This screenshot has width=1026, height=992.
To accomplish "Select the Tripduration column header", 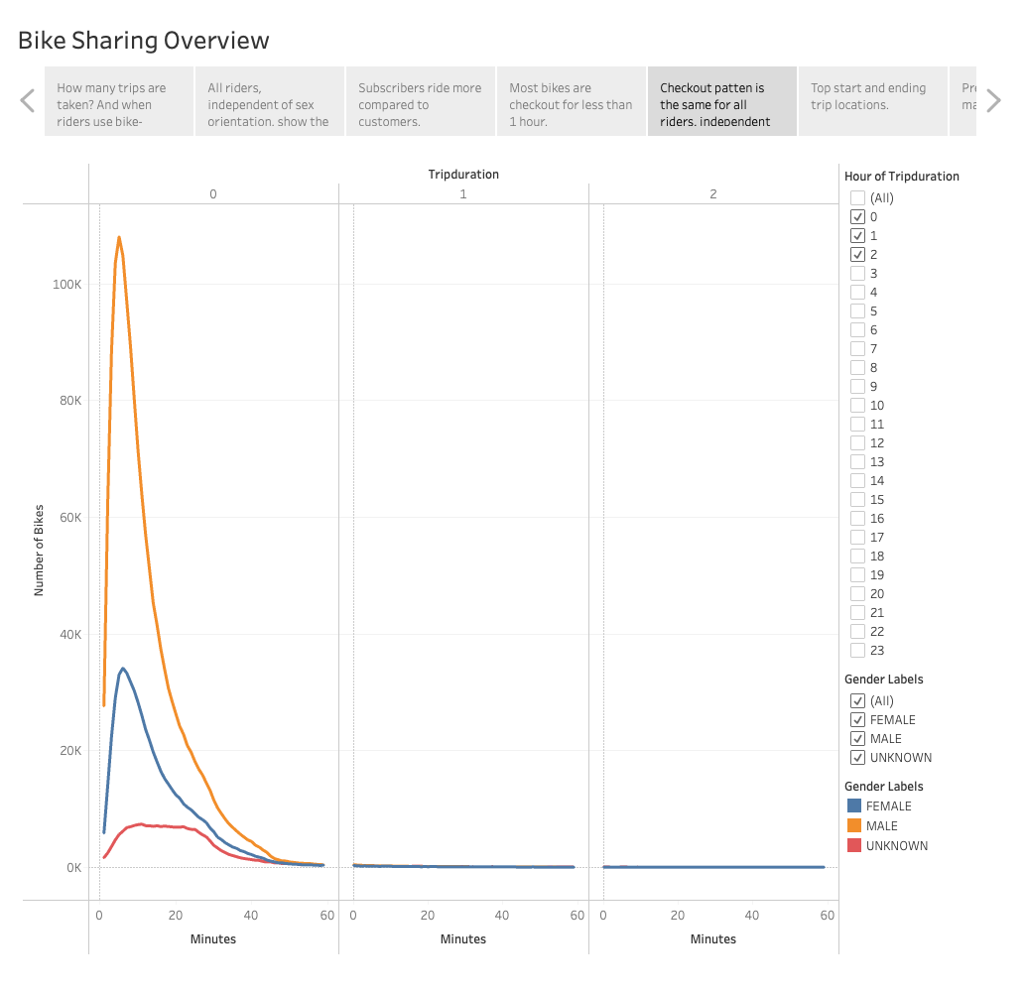I will 463,174.
